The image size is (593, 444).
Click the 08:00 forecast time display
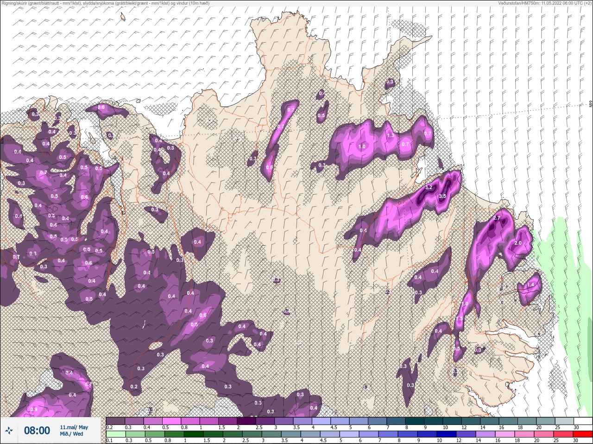(x=37, y=431)
